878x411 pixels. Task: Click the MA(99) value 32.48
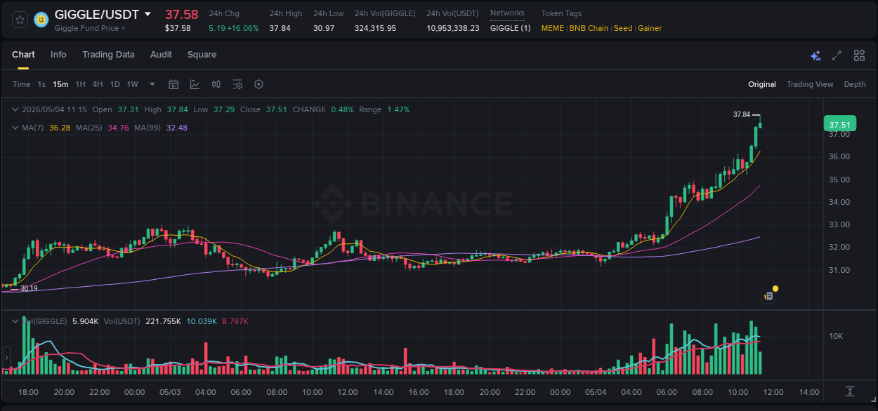pyautogui.click(x=177, y=128)
